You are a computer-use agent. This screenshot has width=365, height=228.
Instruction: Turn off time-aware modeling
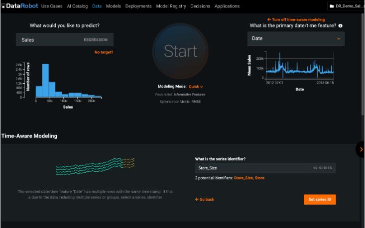[x=296, y=19]
